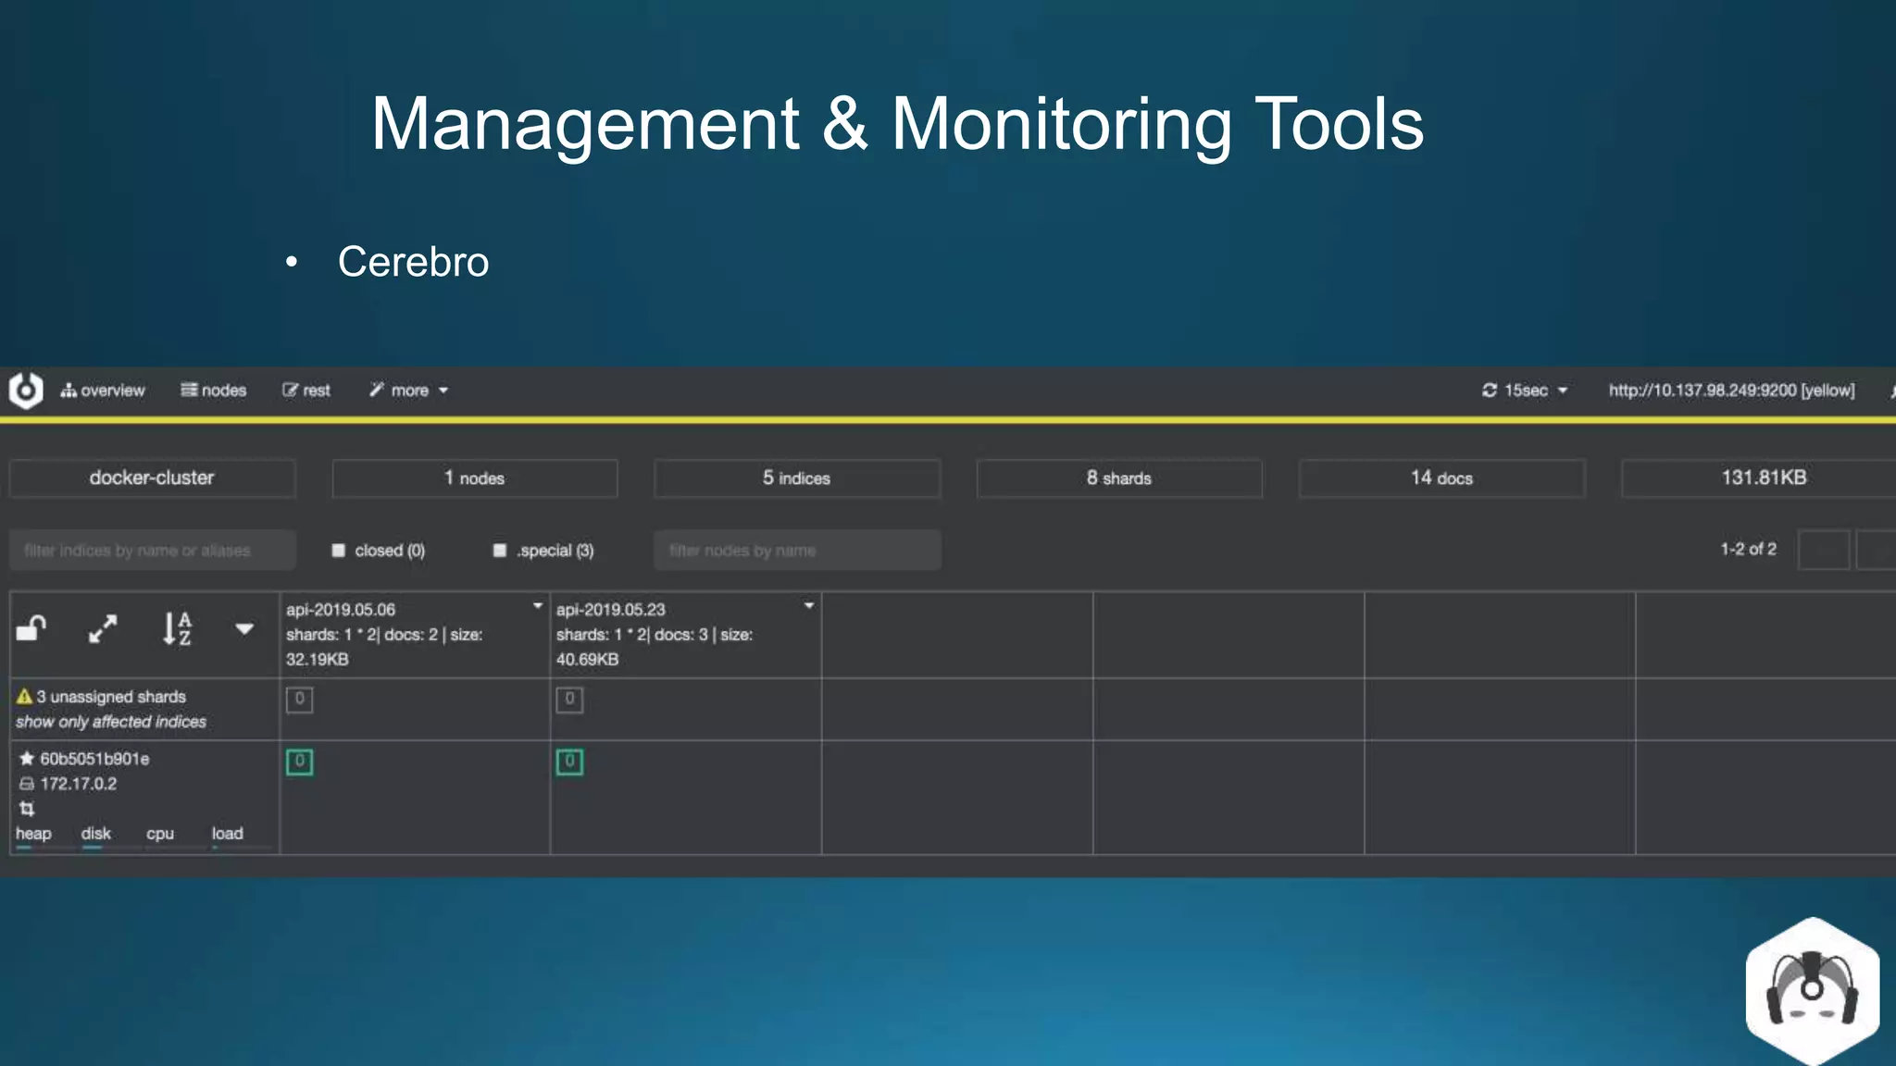
Task: Click the expand arrows icon
Action: [103, 629]
